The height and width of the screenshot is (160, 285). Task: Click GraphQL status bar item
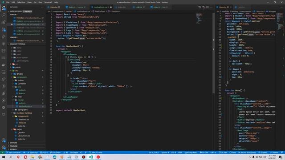[x=263, y=152]
